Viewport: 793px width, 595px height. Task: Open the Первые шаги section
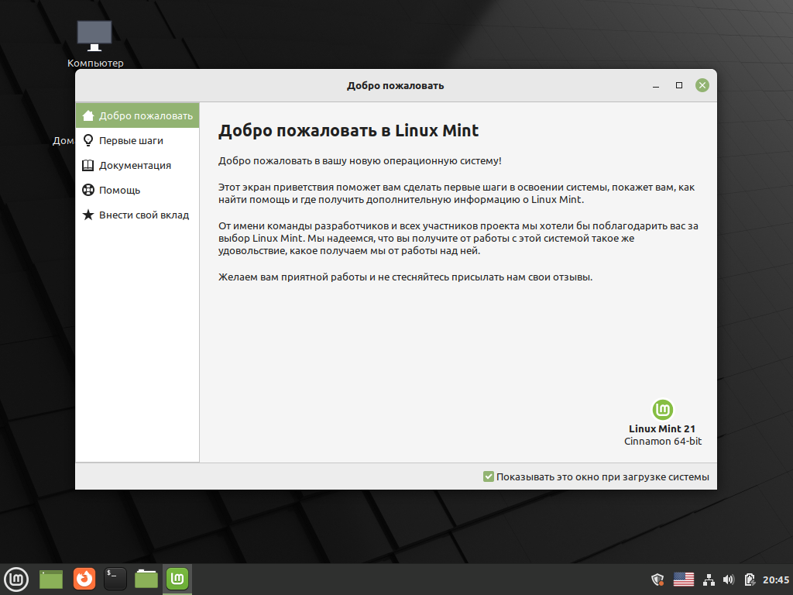pos(138,141)
